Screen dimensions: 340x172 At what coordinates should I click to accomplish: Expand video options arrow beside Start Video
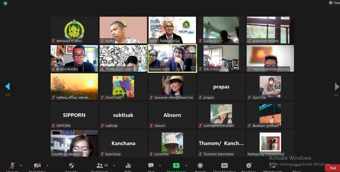[47, 166]
